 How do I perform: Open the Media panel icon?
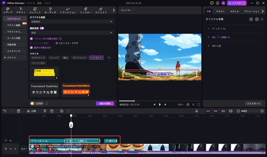[8, 10]
